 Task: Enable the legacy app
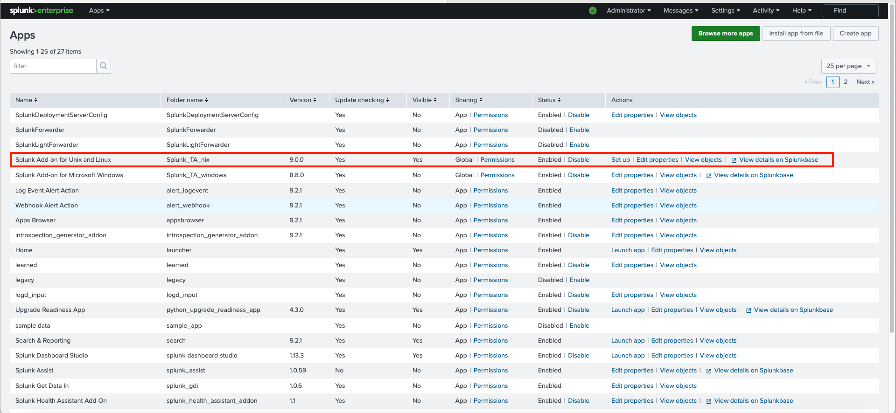tap(580, 280)
